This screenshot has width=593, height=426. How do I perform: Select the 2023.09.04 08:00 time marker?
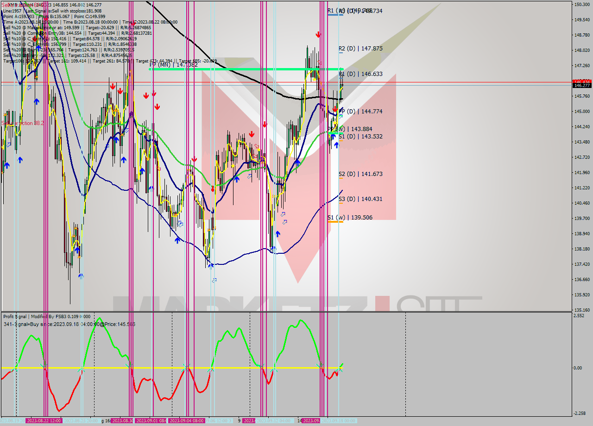point(187,420)
